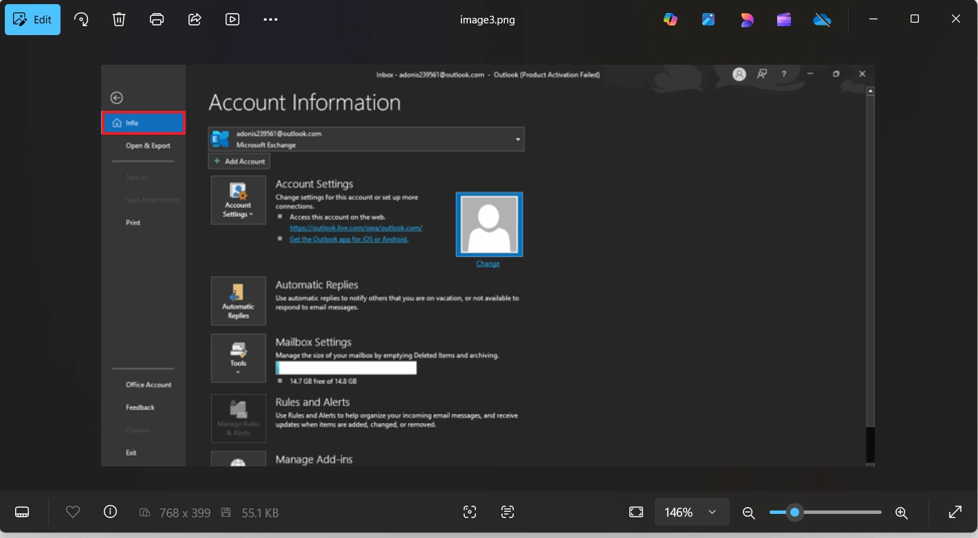
Task: Click the mailbox storage progress bar
Action: 347,367
